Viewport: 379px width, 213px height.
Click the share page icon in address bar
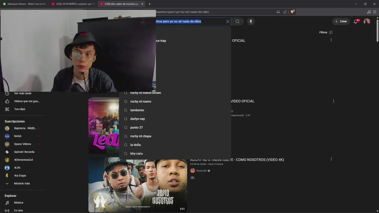point(285,12)
